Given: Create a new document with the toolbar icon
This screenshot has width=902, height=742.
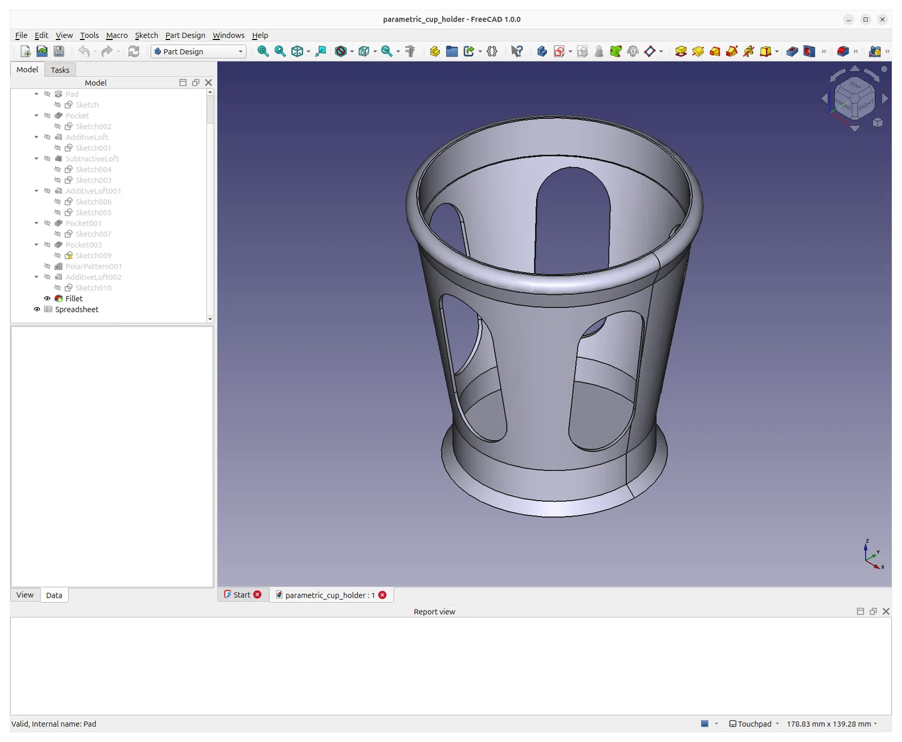Looking at the screenshot, I should [x=25, y=51].
